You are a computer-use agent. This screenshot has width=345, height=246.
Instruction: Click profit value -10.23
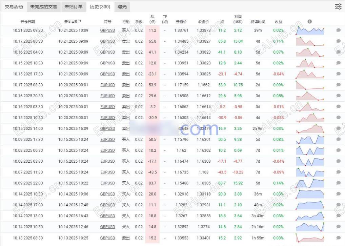tap(238, 172)
